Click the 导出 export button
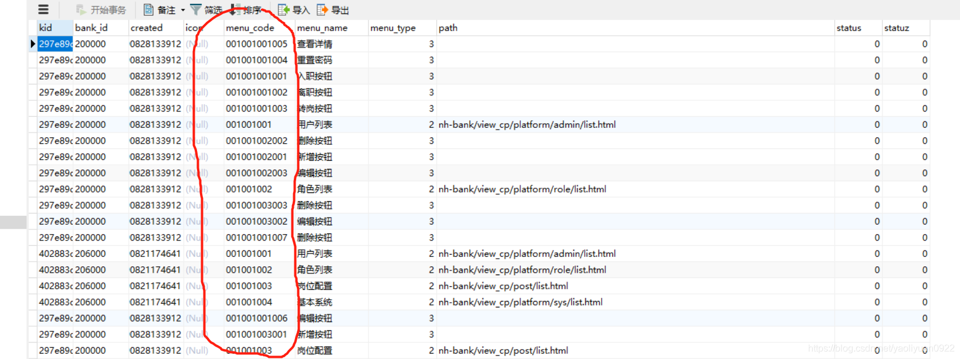Image resolution: width=960 pixels, height=359 pixels. click(333, 10)
